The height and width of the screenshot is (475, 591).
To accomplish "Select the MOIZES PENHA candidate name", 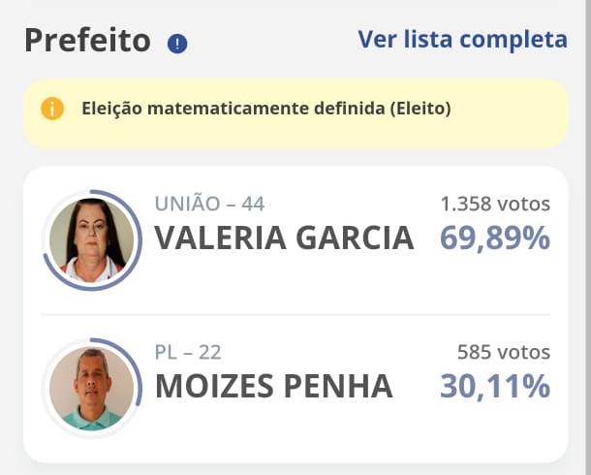I will click(x=274, y=386).
